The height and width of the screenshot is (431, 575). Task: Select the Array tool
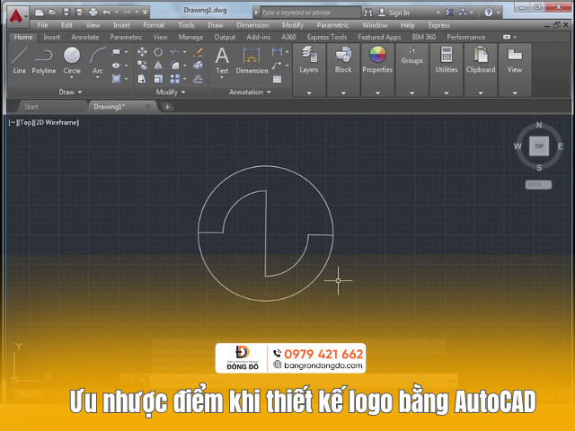pos(174,78)
